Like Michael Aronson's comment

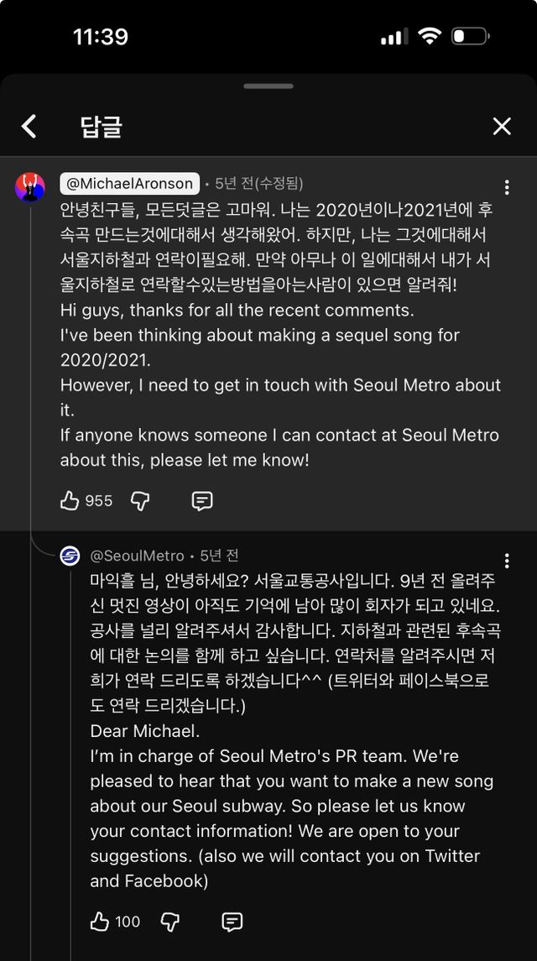click(70, 501)
